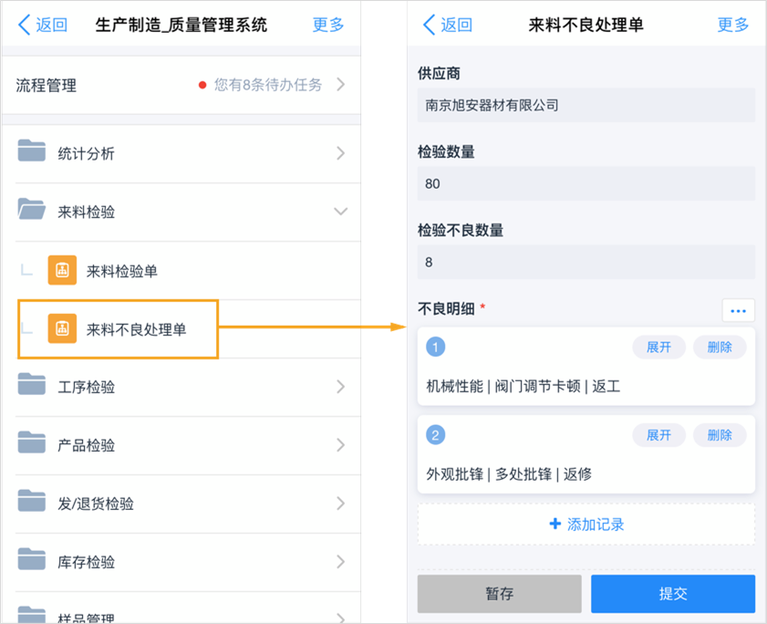Viewport: 767px width, 624px height.
Task: Collapse the expanded 来料检验 section
Action: click(x=341, y=212)
